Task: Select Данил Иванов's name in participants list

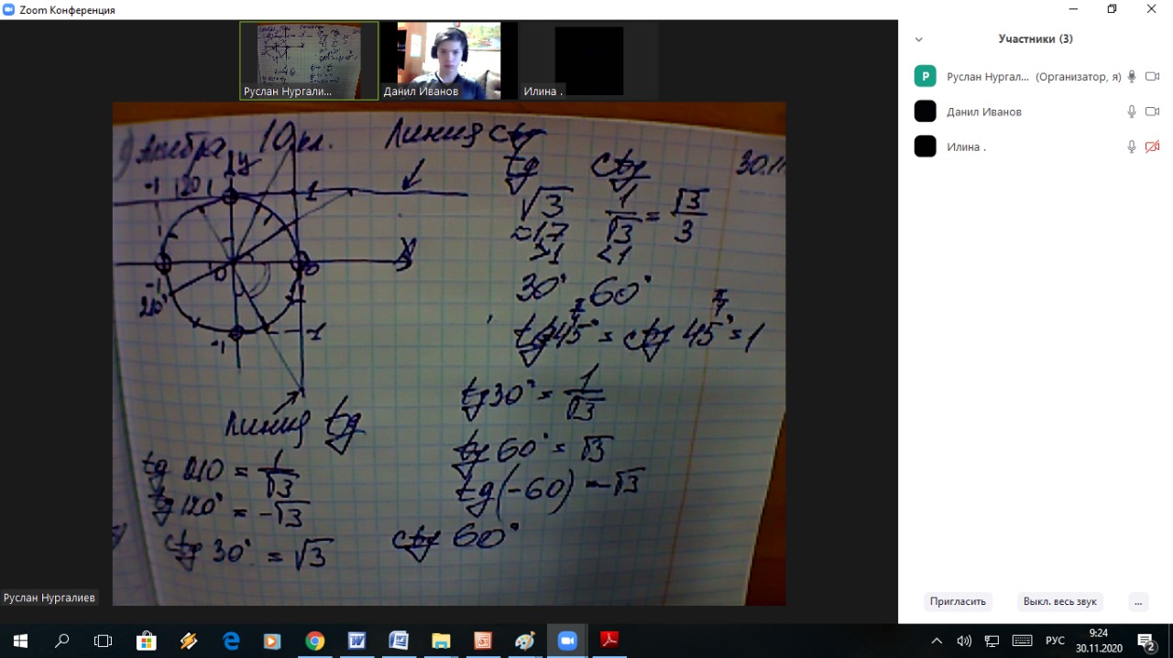Action: 983,112
